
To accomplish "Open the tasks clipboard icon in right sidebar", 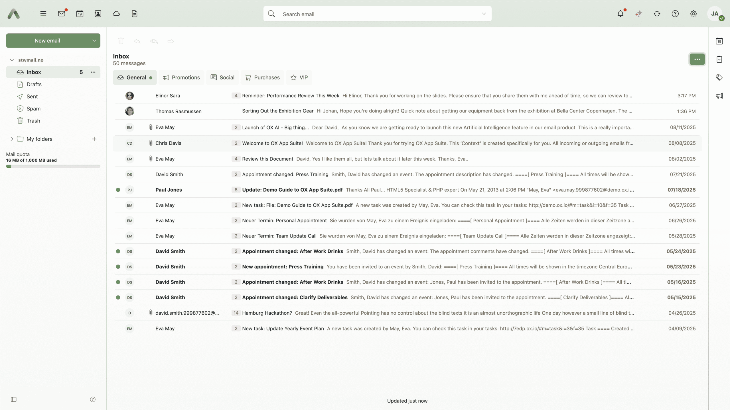I will (x=719, y=59).
